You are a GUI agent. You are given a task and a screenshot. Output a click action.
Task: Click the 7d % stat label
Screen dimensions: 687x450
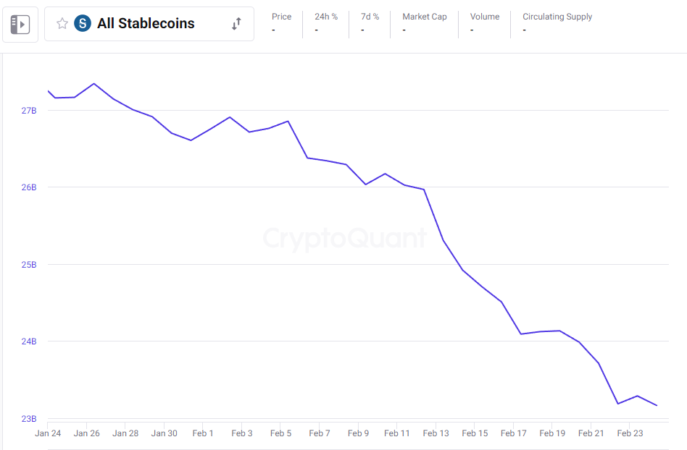point(370,17)
